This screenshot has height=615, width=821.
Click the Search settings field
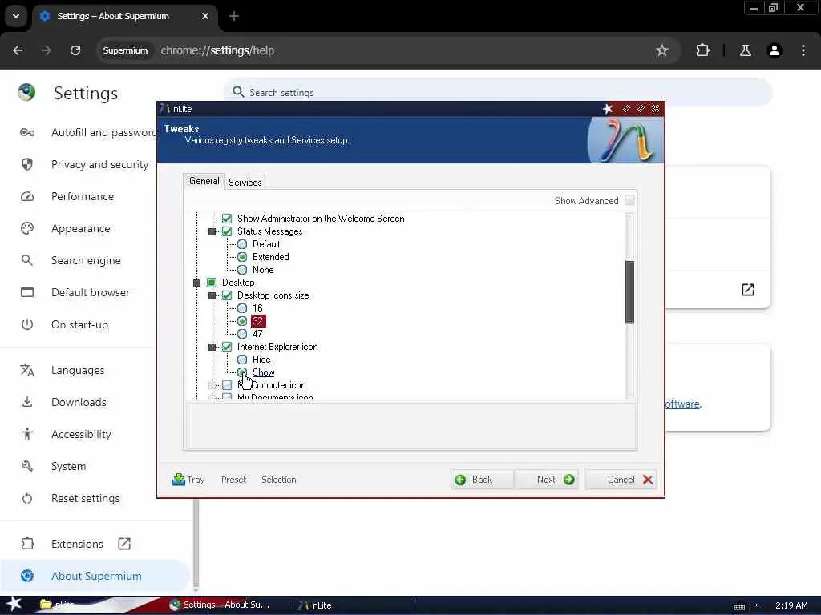(x=497, y=93)
